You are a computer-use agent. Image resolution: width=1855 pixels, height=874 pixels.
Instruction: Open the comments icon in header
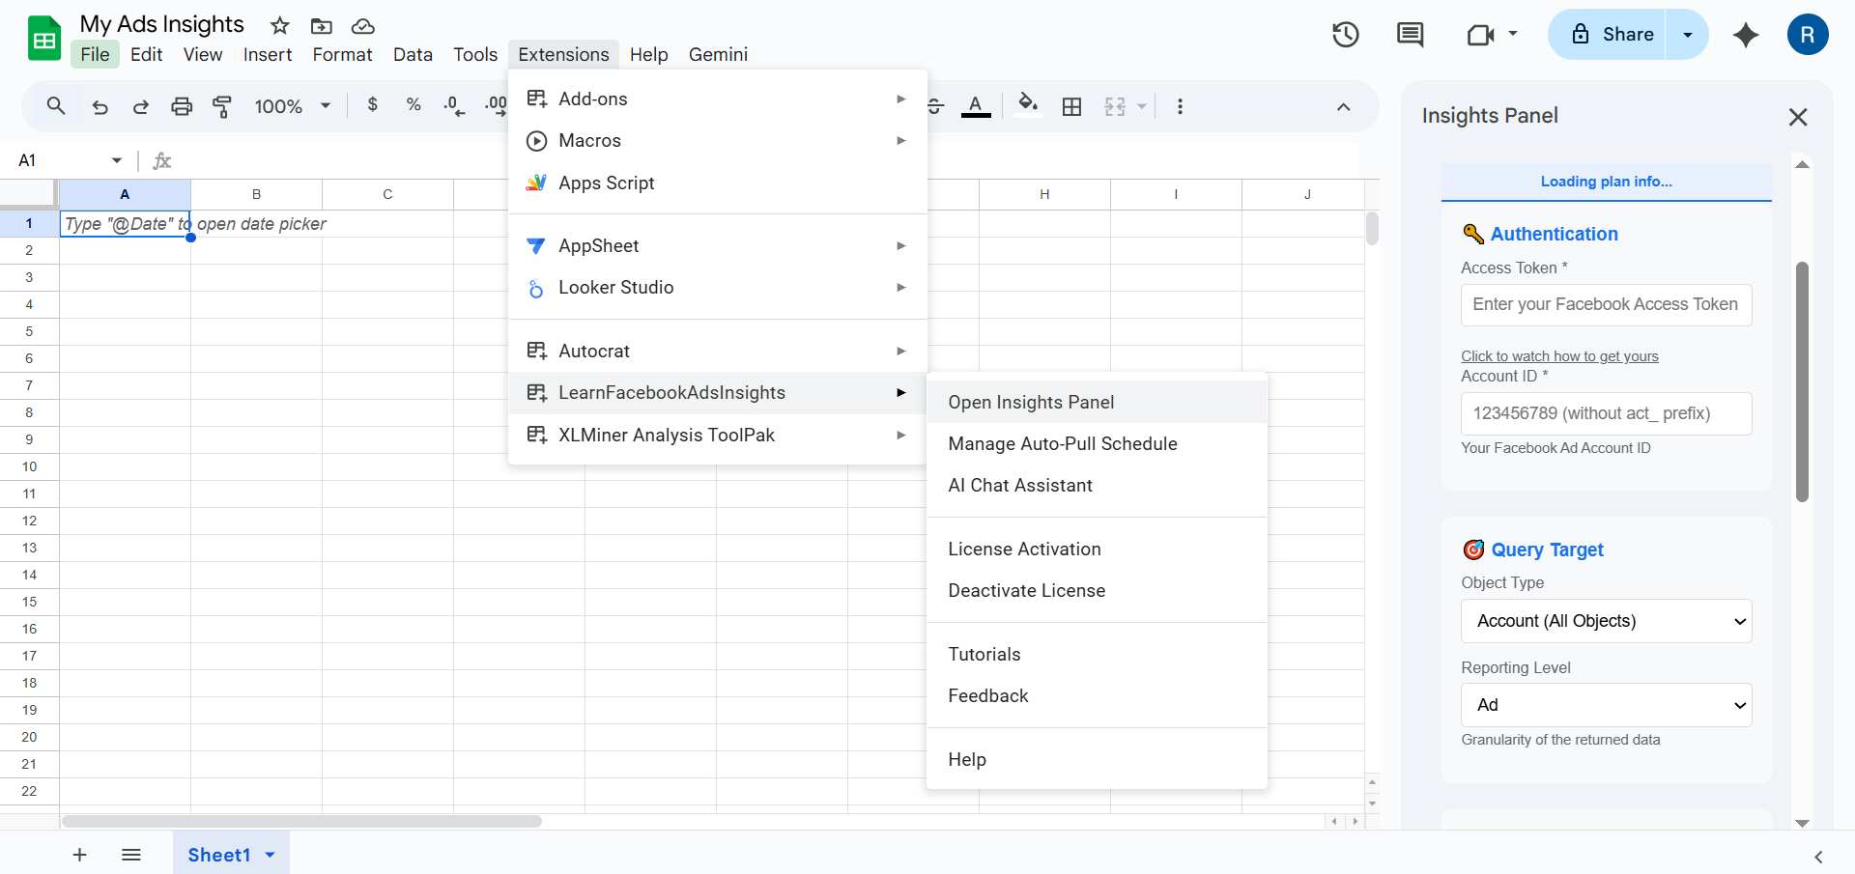(x=1410, y=35)
